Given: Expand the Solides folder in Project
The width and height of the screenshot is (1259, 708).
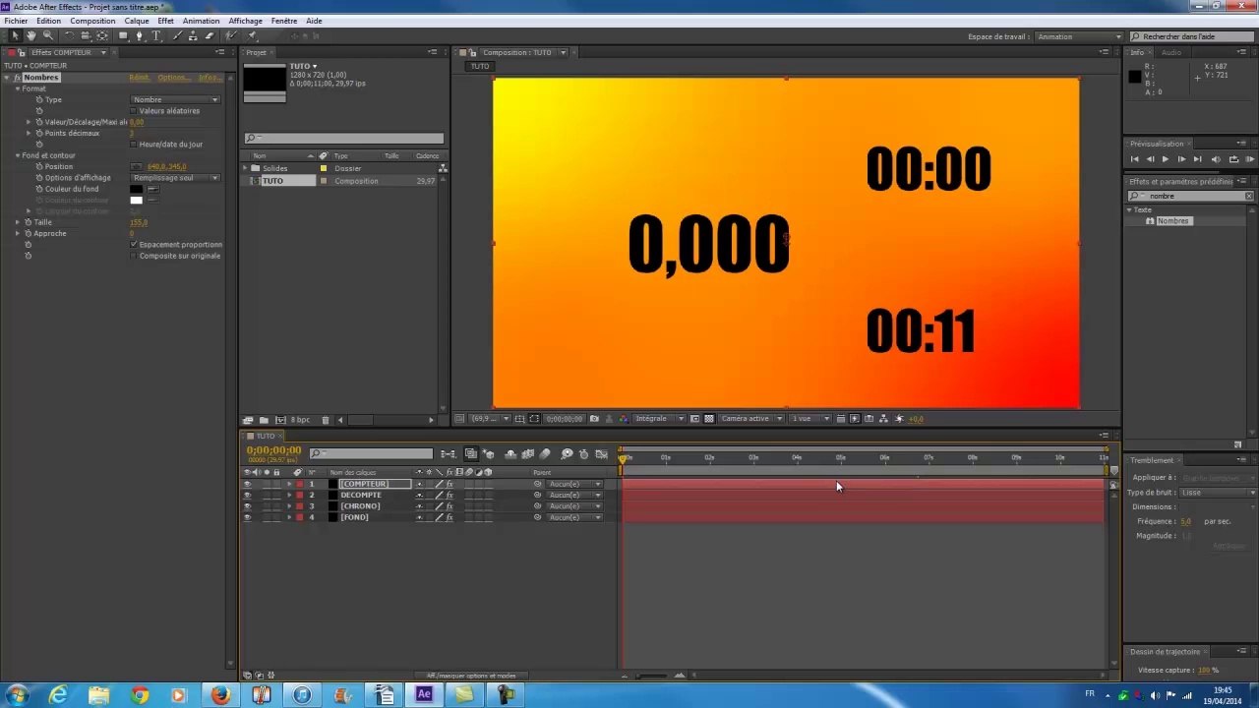Looking at the screenshot, I should (x=246, y=168).
